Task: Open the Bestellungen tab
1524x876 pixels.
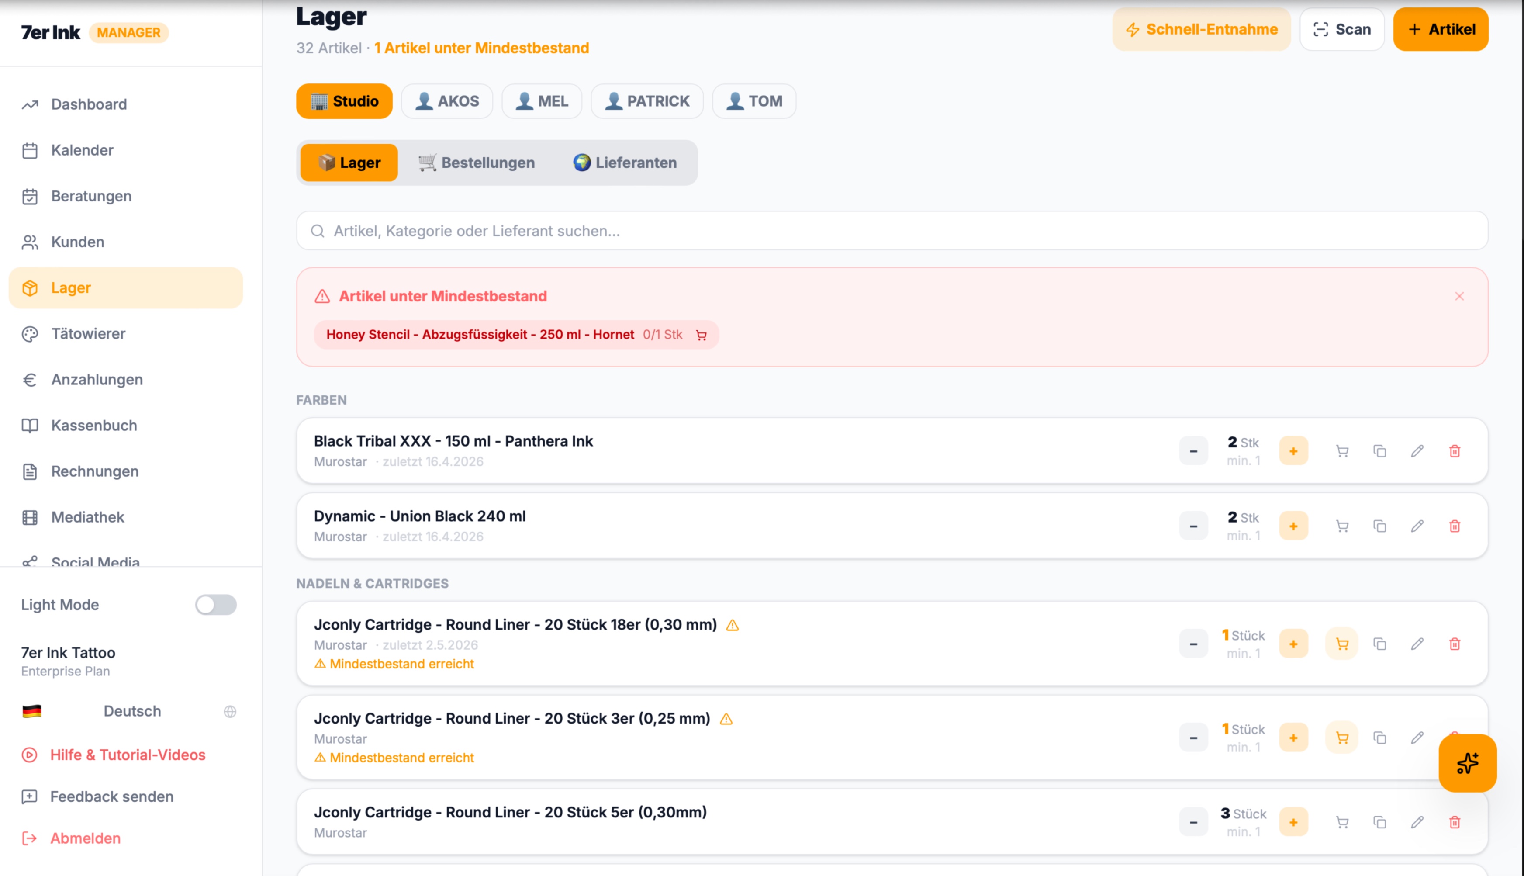Action: (x=476, y=163)
